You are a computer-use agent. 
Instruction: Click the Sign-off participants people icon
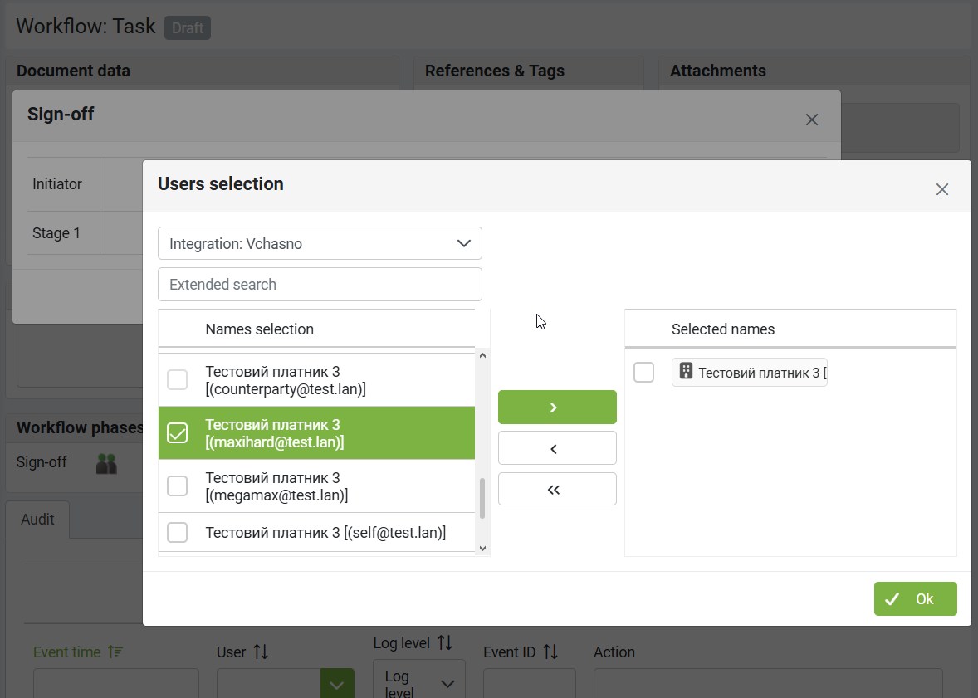[106, 463]
